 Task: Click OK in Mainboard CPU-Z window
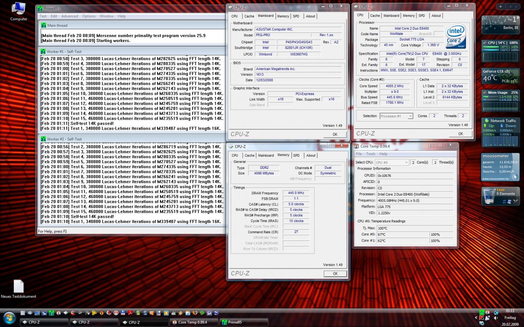pos(335,134)
